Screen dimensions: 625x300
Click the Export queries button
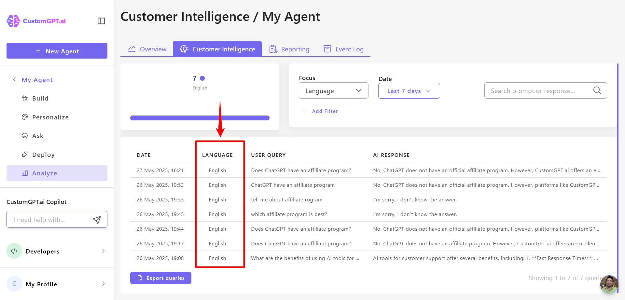click(x=161, y=278)
